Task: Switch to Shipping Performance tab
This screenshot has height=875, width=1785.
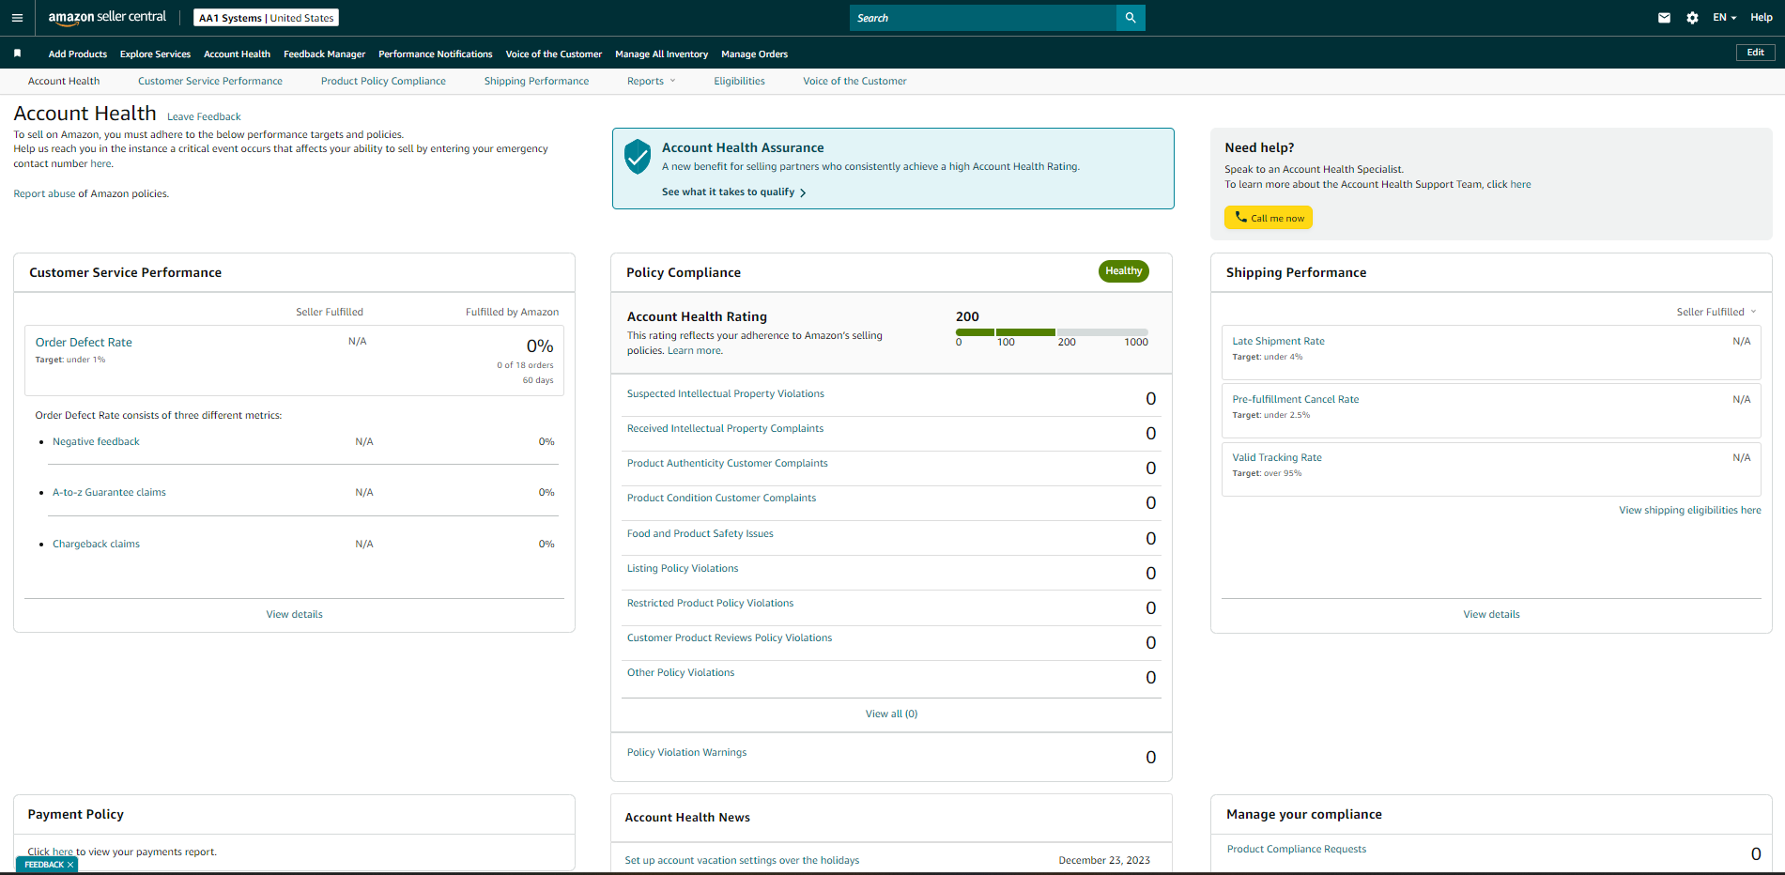Action: [x=536, y=82]
